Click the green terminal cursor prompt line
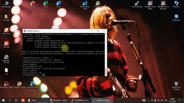Viewport: 184px width, 103px height. tap(34, 75)
